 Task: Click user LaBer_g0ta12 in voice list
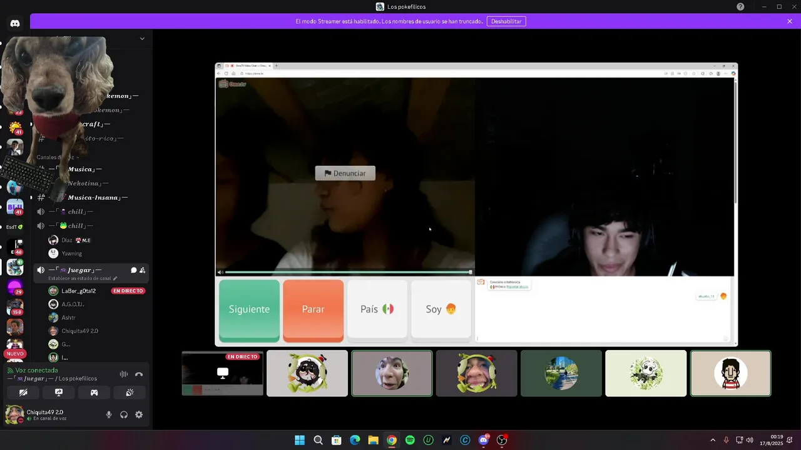click(78, 291)
